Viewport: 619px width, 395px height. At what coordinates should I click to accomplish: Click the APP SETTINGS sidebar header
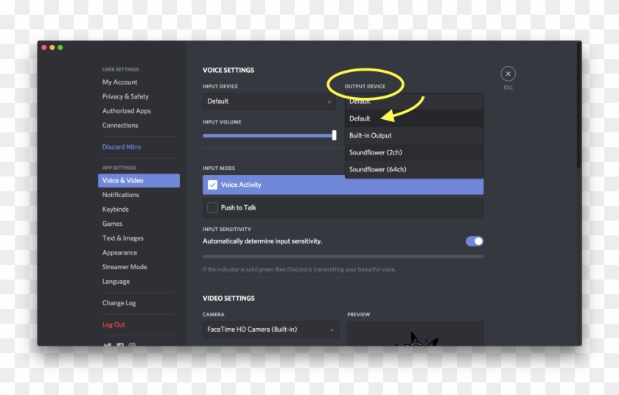(119, 168)
